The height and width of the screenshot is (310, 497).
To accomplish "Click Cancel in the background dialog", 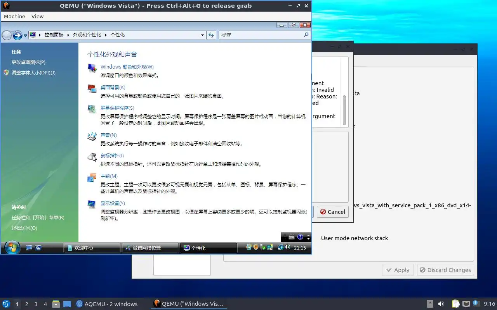I will [332, 212].
